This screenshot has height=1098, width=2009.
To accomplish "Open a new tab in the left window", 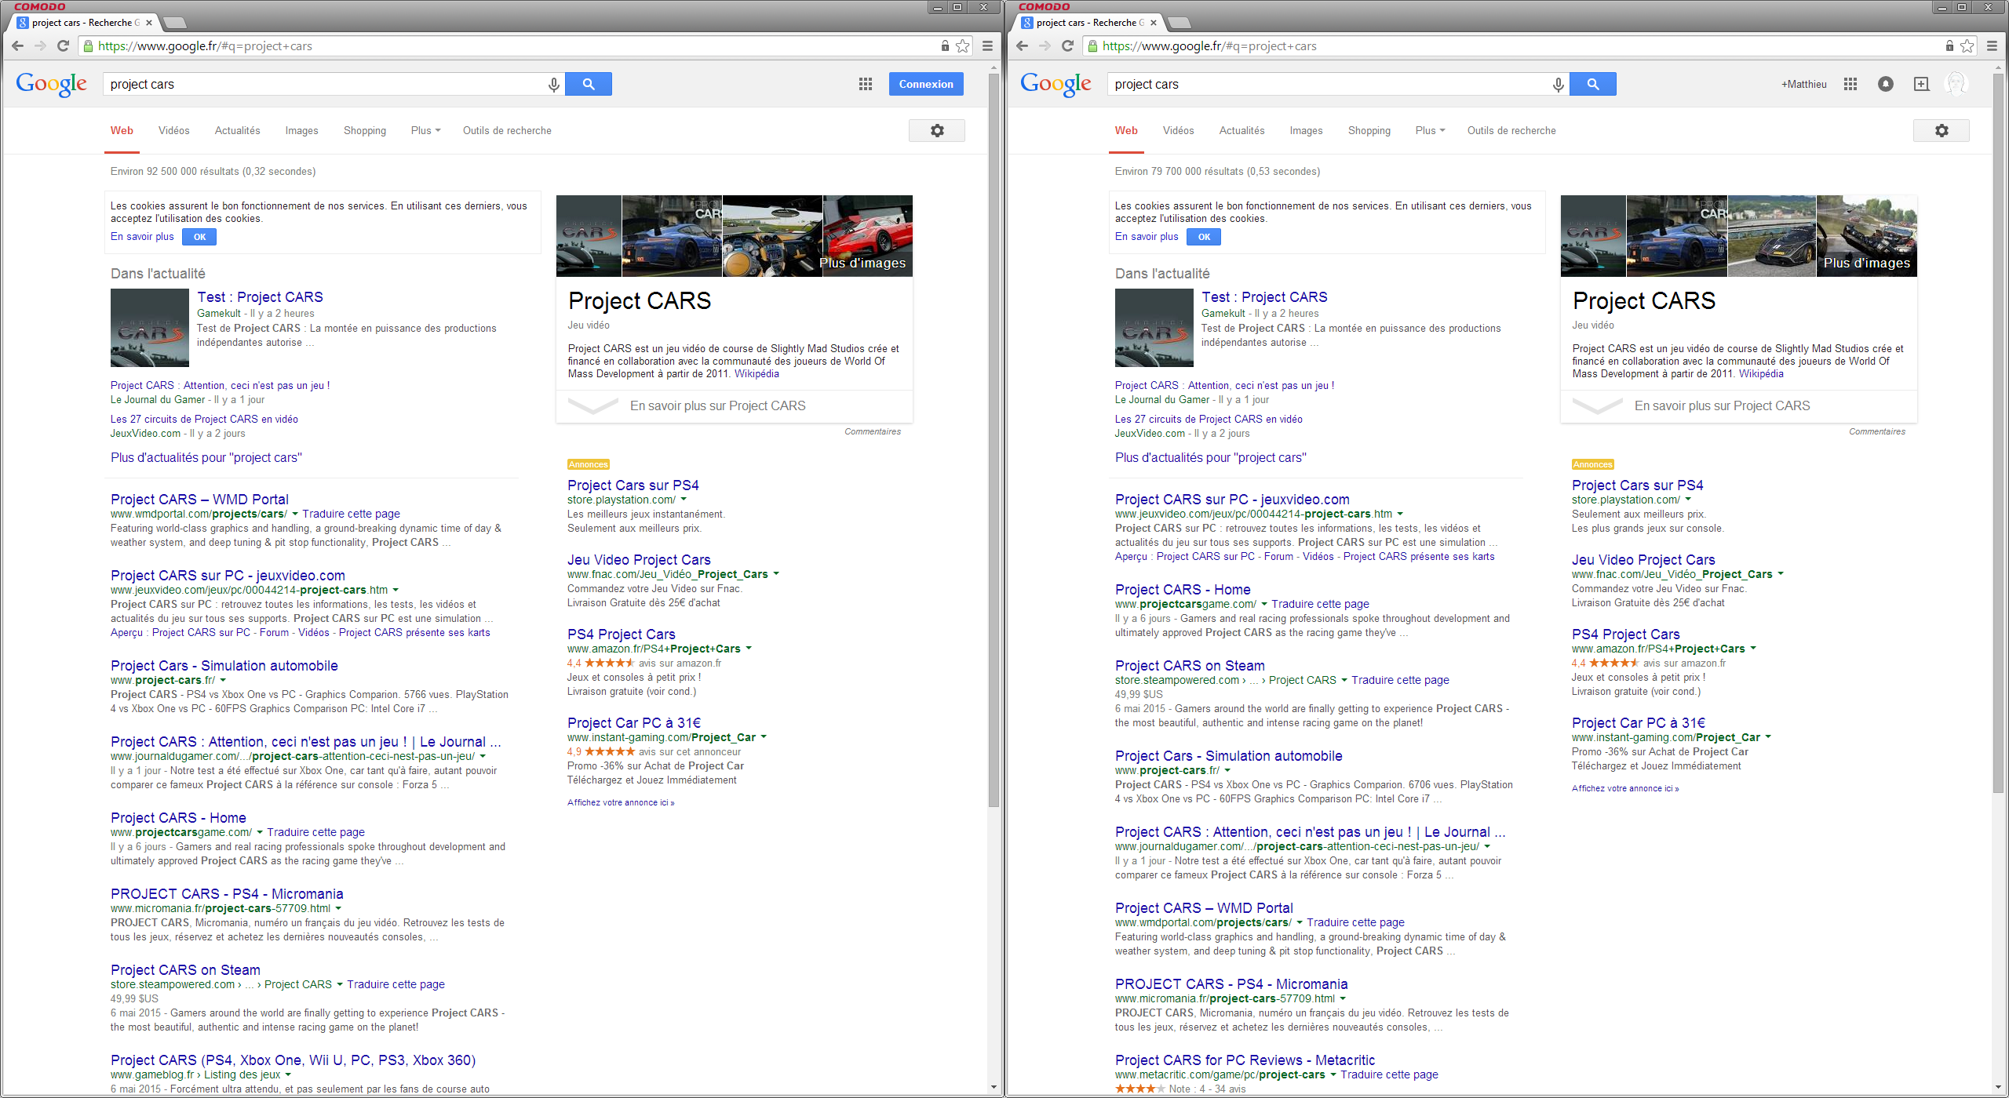I will click(174, 23).
